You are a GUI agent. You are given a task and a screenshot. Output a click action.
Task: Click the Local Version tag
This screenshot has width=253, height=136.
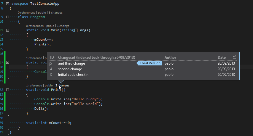[x=149, y=63]
